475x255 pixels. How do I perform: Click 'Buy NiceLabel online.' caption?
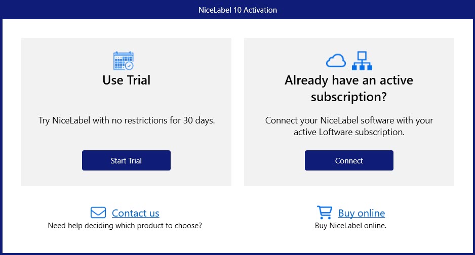point(350,226)
